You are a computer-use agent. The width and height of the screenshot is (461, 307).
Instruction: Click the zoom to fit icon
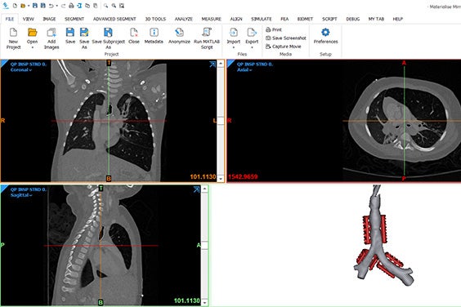click(x=122, y=6)
